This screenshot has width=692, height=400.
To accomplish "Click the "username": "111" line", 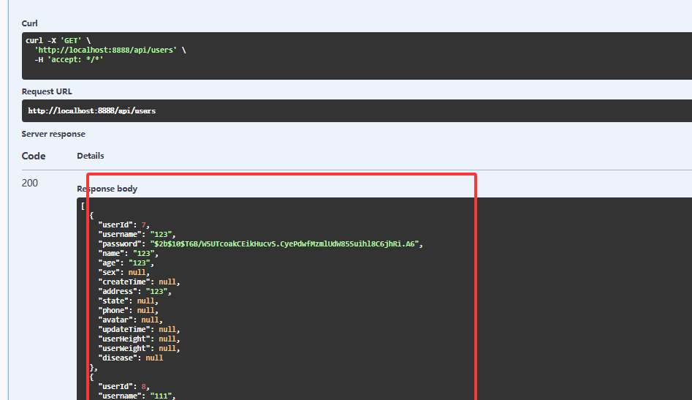I will click(137, 396).
